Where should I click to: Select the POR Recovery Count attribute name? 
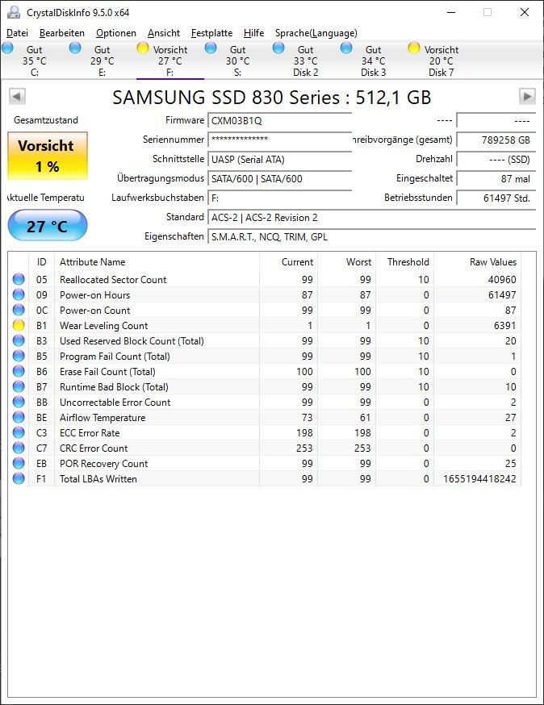point(104,464)
